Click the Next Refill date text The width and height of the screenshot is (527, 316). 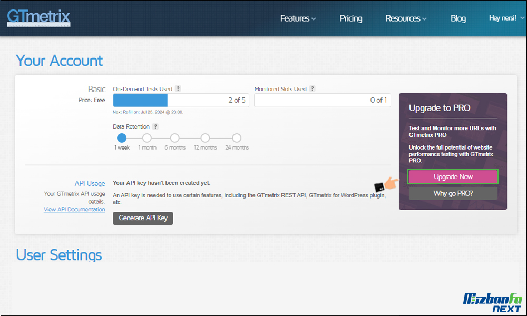(148, 112)
